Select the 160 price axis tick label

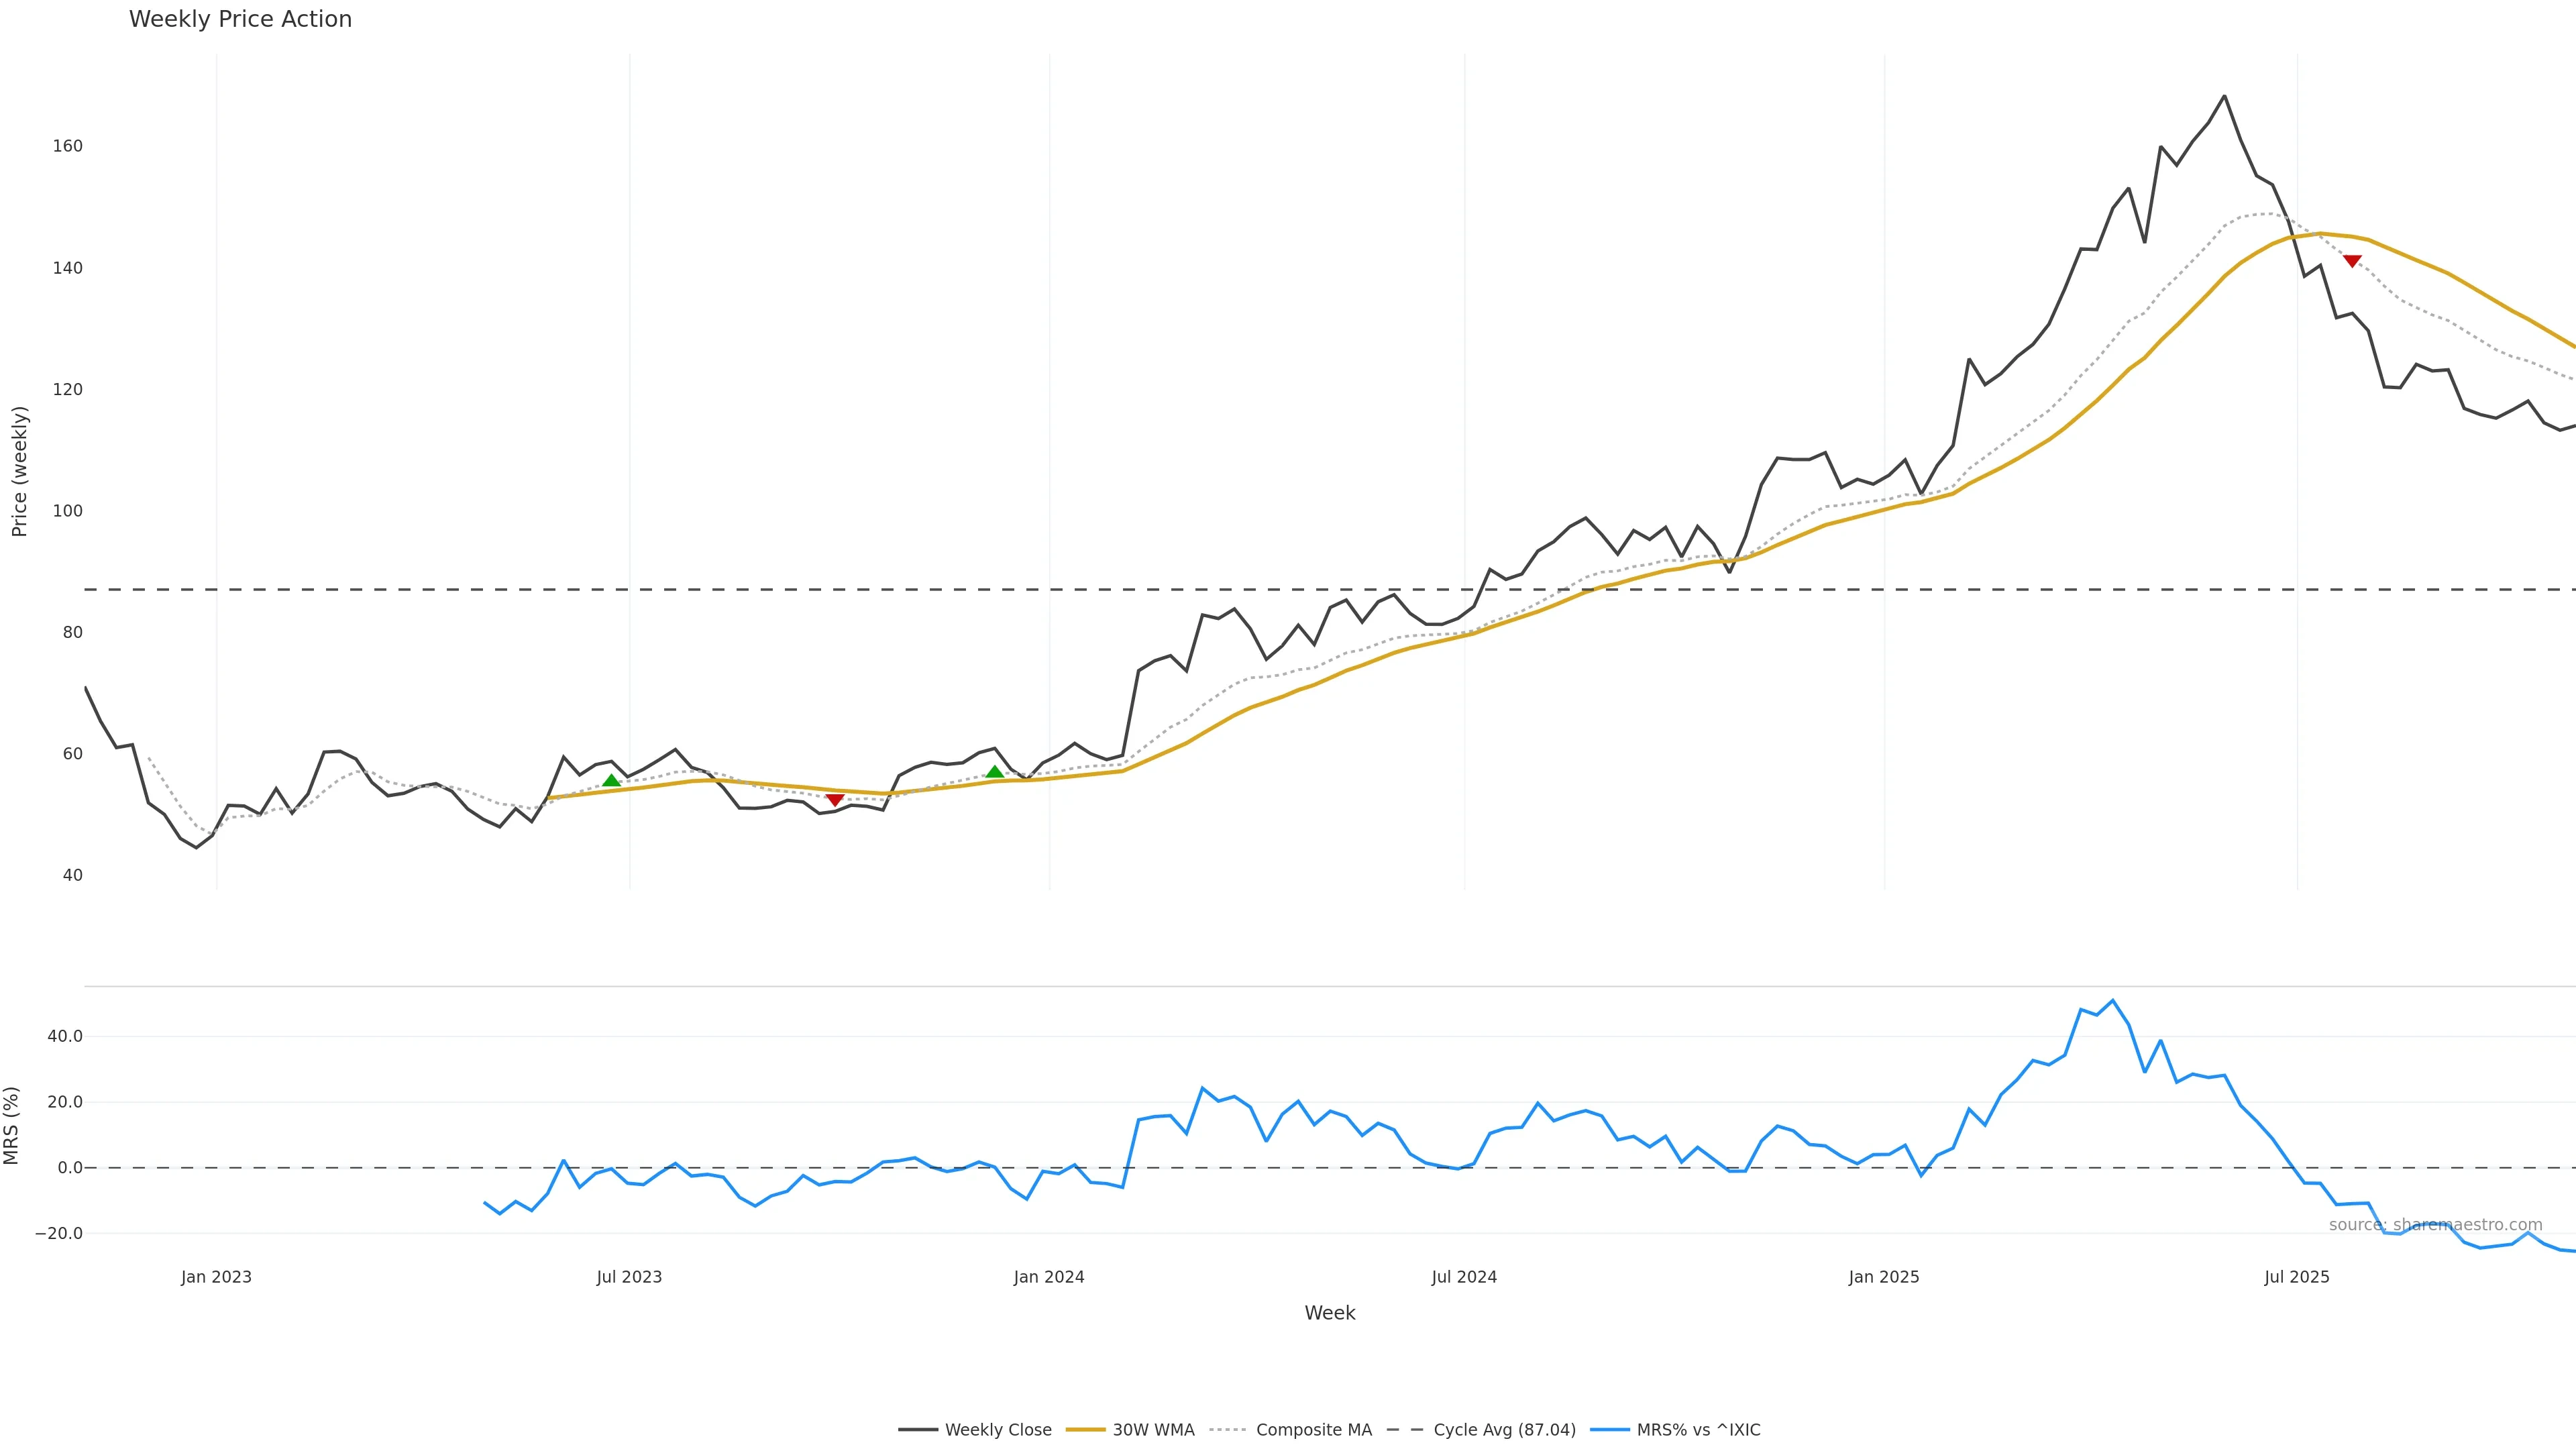67,146
